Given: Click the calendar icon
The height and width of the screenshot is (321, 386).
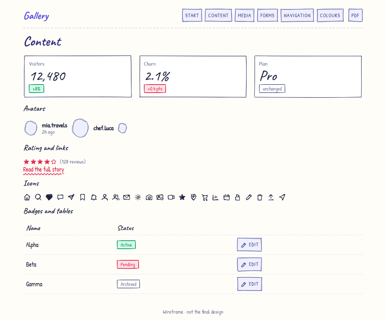Looking at the screenshot, I should 226,197.
